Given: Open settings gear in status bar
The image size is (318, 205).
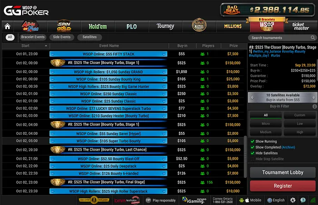Looking at the screenshot, I should tap(293, 200).
